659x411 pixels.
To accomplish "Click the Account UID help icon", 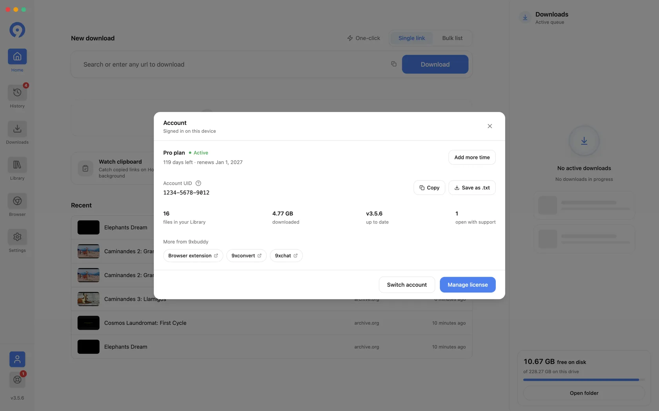I will [x=198, y=183].
